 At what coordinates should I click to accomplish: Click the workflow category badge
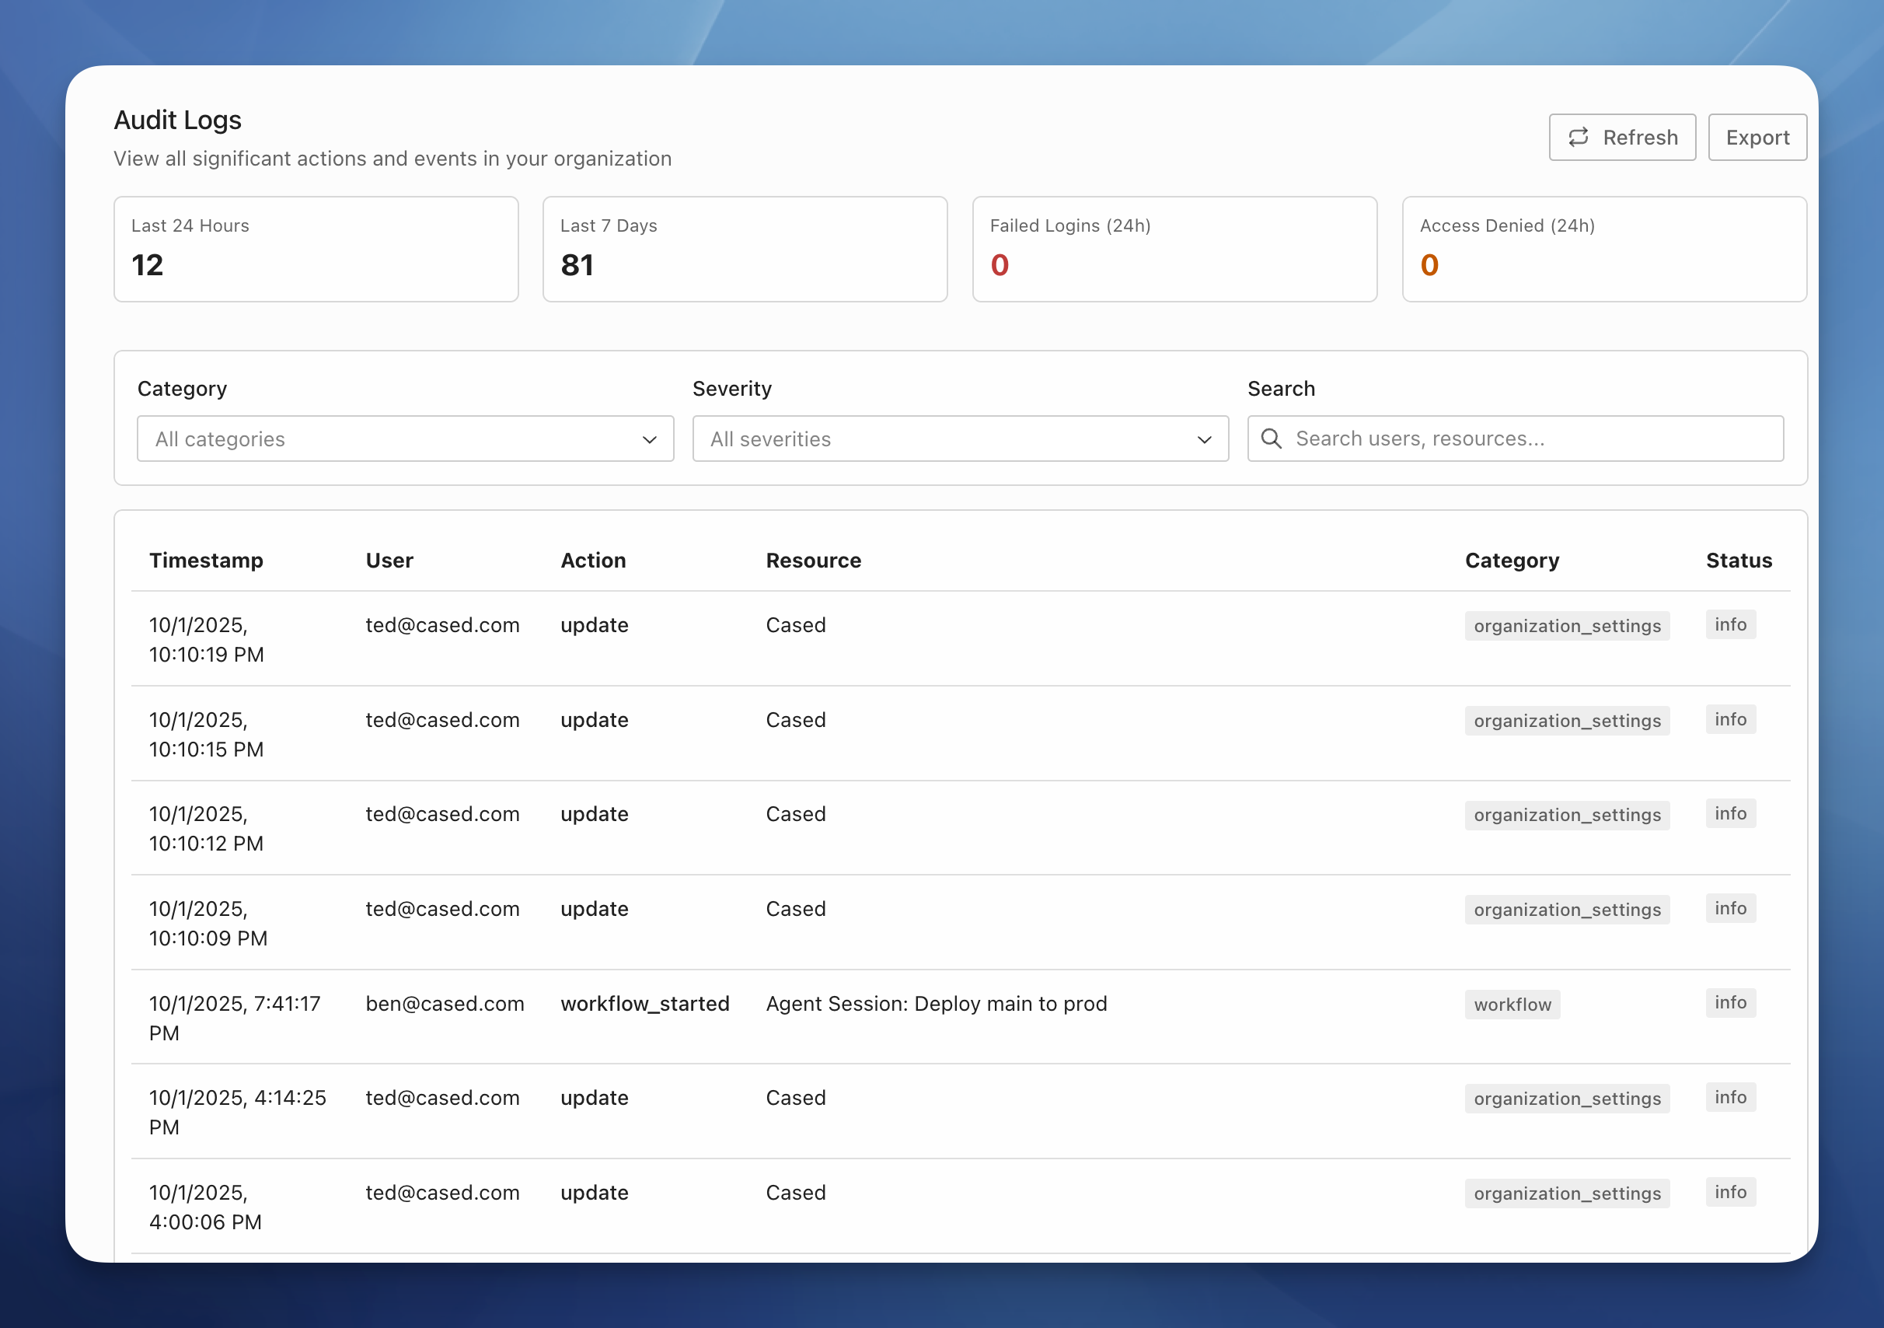[1512, 1004]
